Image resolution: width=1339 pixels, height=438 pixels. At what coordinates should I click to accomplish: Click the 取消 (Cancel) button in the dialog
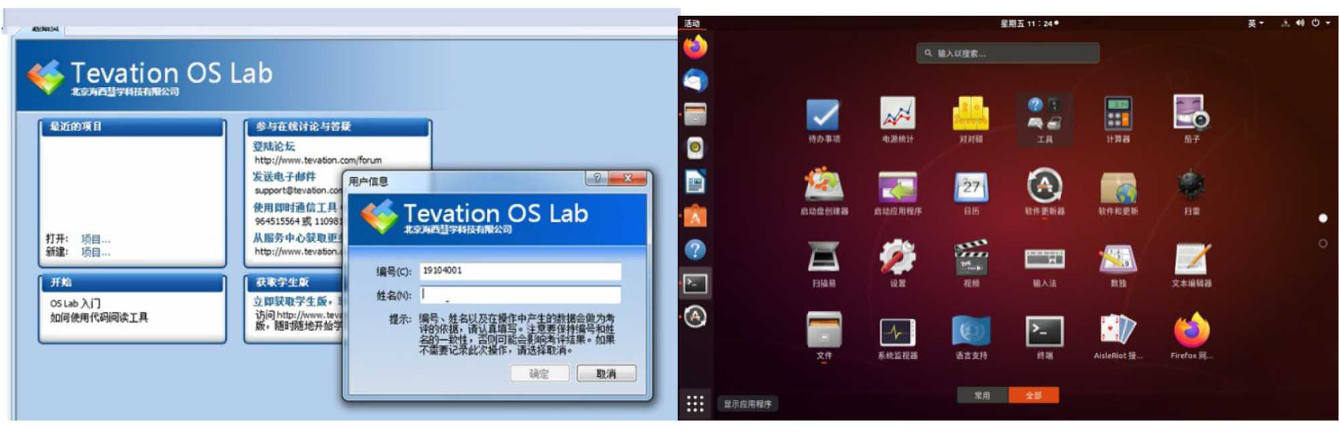pos(606,373)
